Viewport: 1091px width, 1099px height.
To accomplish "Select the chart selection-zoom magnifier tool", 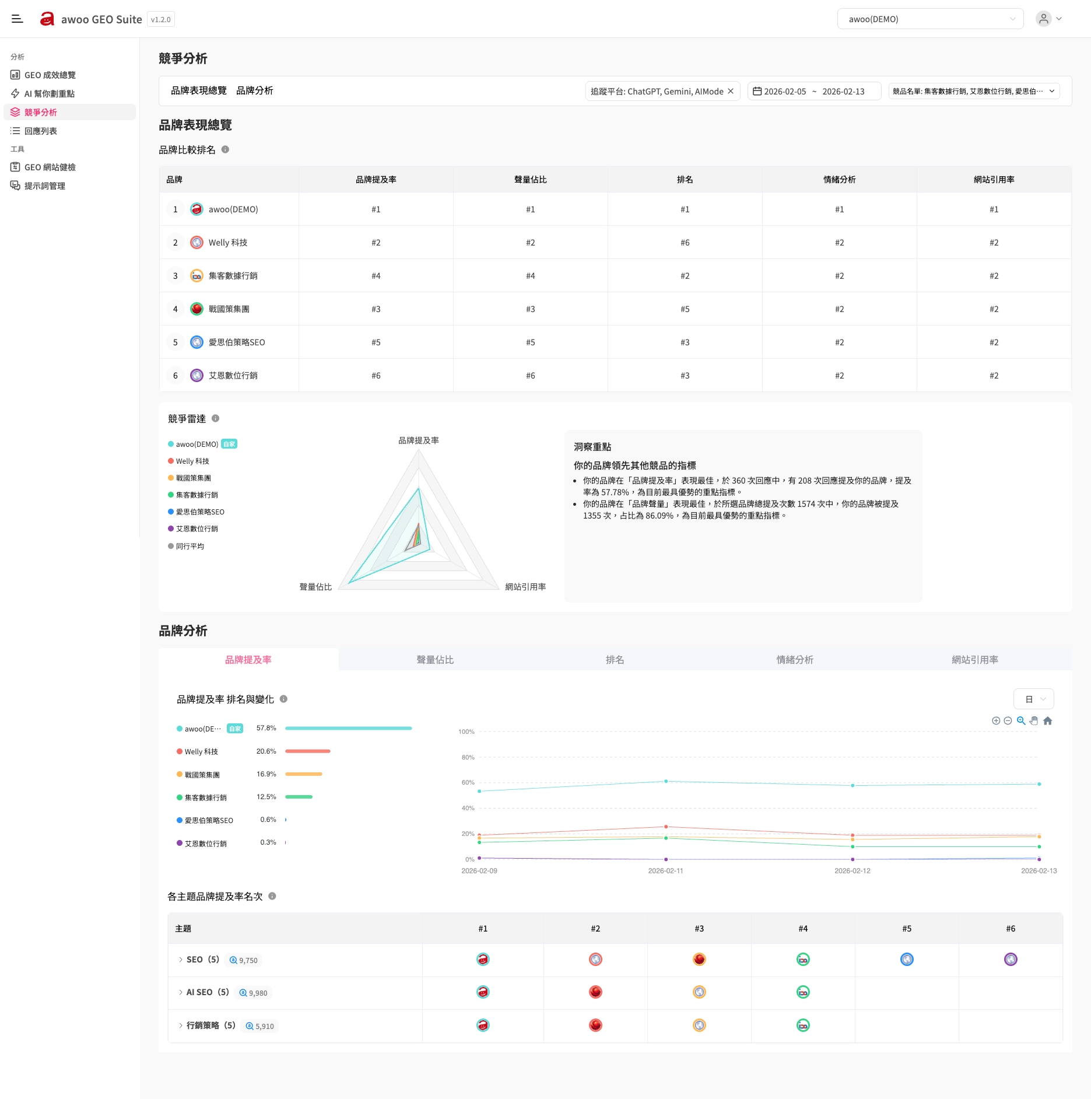I will pos(1021,721).
